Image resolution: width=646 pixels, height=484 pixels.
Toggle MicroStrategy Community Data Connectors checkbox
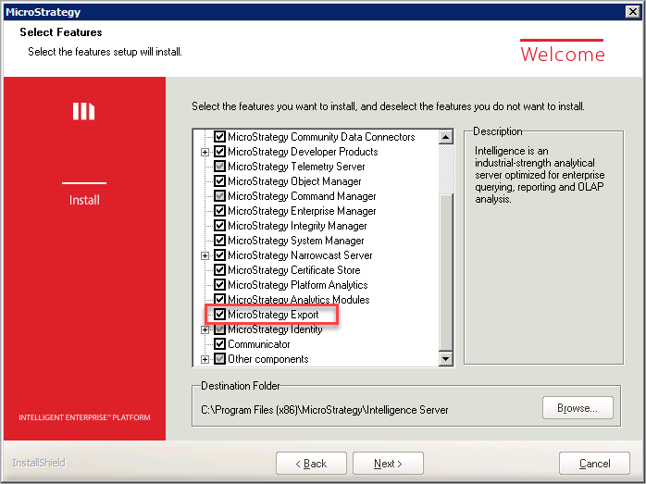tap(219, 137)
